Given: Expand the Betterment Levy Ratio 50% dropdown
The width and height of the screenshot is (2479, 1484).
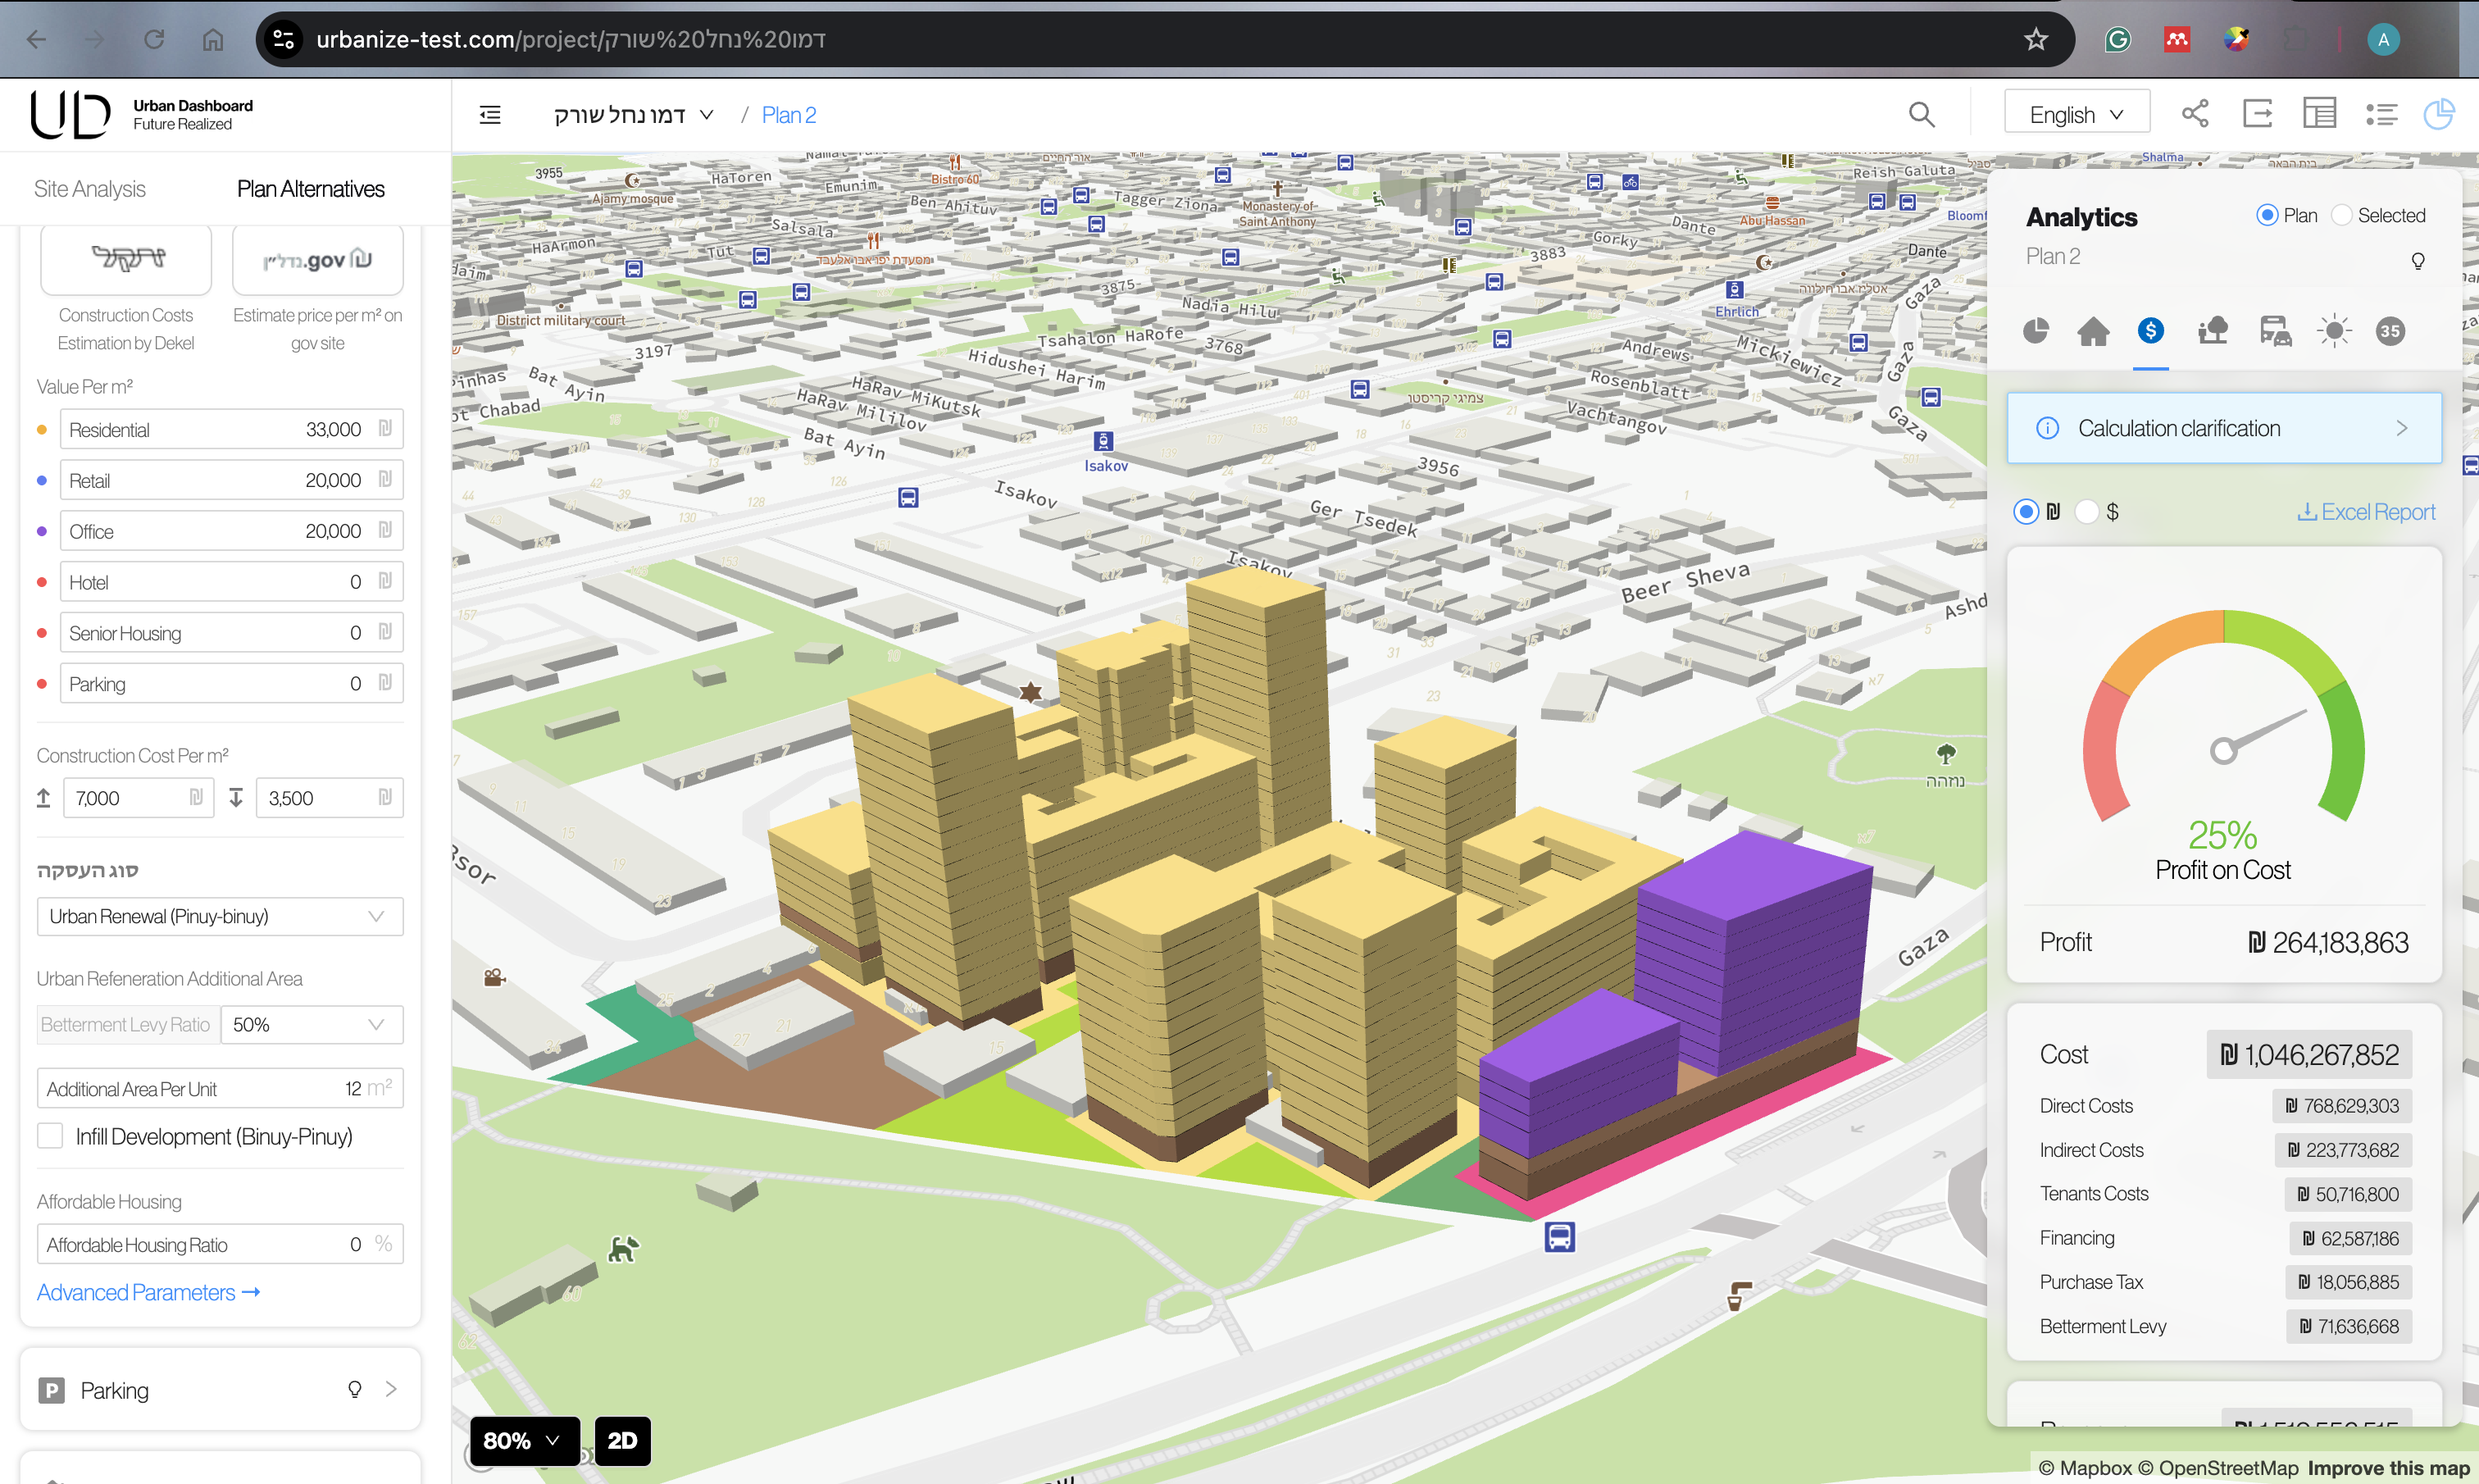Looking at the screenshot, I should pyautogui.click(x=311, y=1025).
